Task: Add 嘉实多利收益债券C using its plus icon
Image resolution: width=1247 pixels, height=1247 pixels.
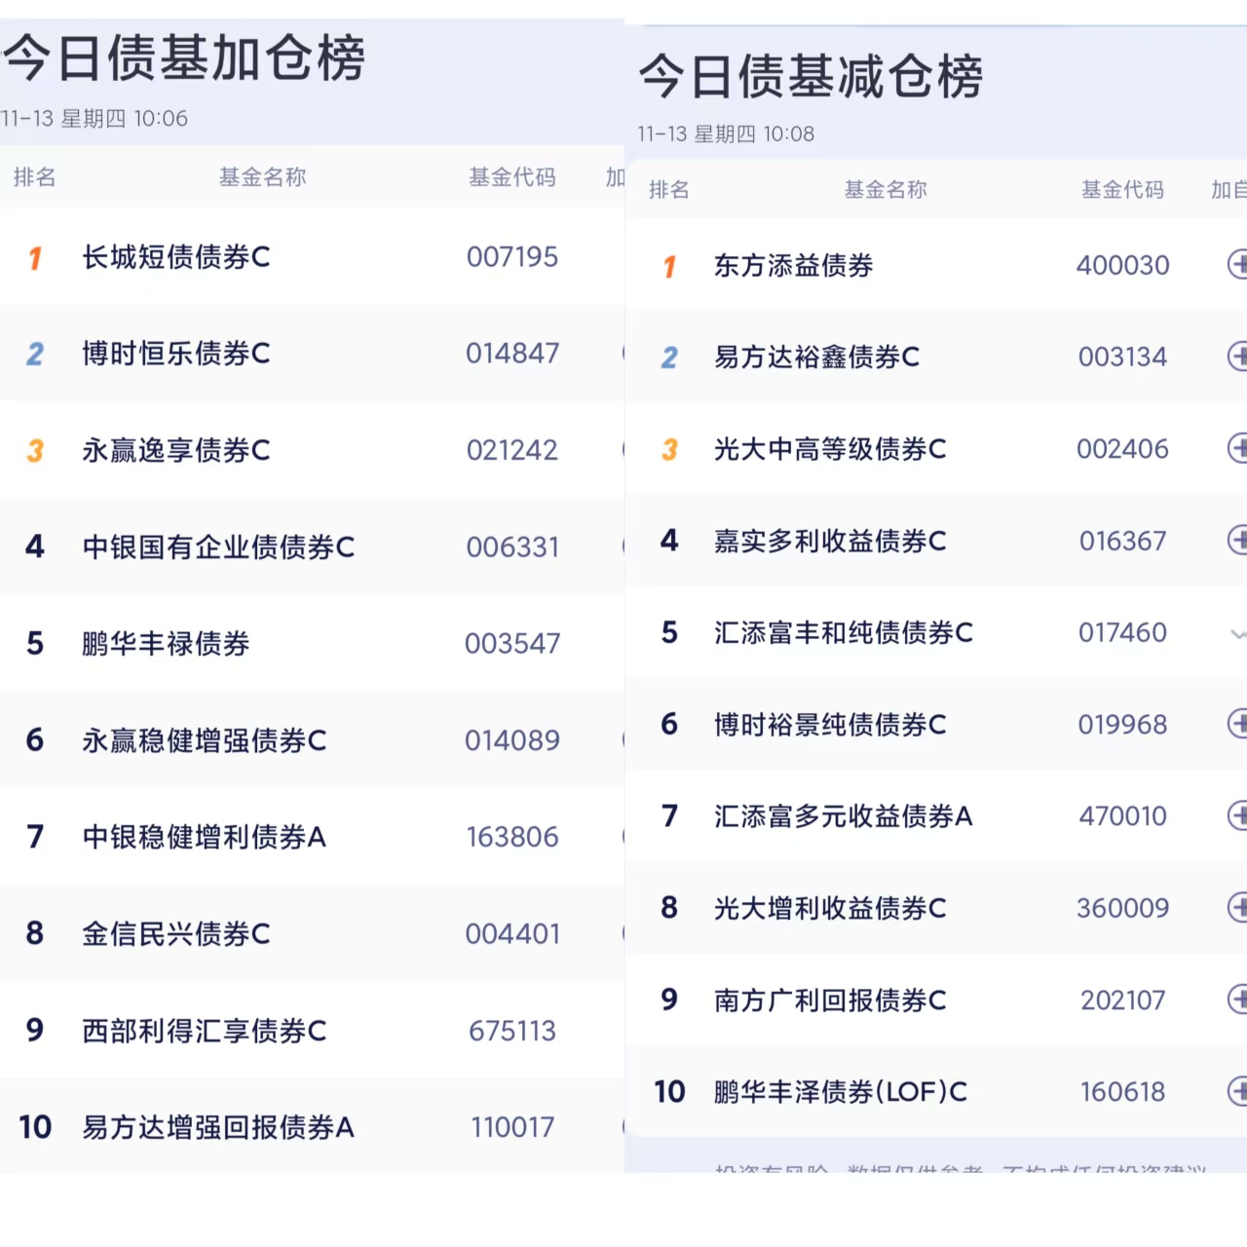Action: click(x=1237, y=540)
